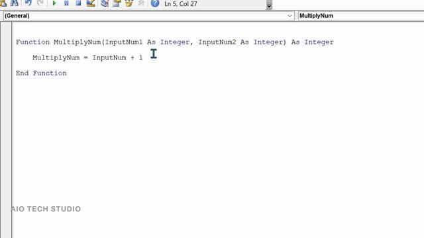The width and height of the screenshot is (424, 238).
Task: Click the Break pause button
Action: point(66,3)
